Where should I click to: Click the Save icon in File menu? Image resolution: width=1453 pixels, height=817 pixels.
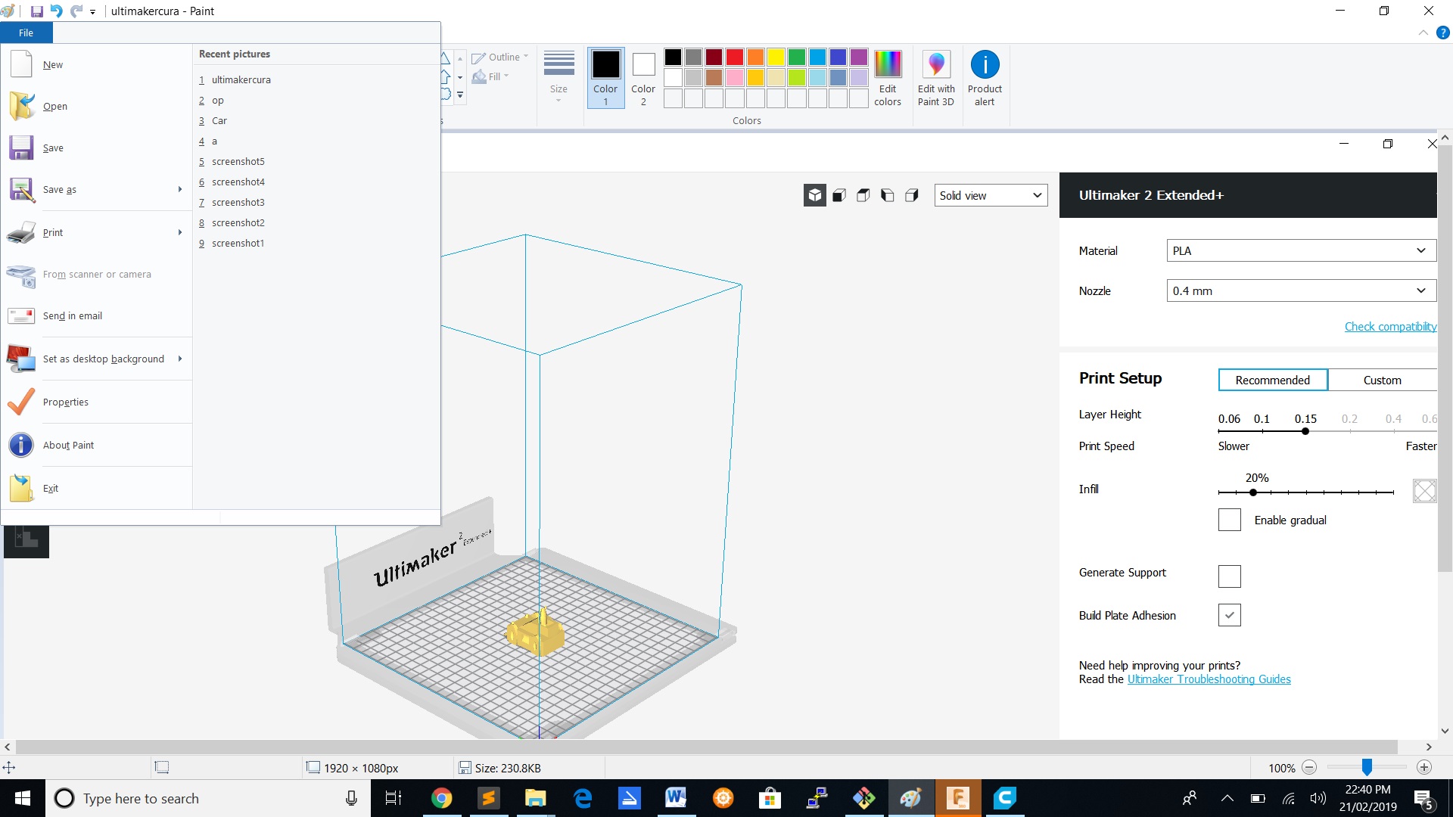coord(21,148)
